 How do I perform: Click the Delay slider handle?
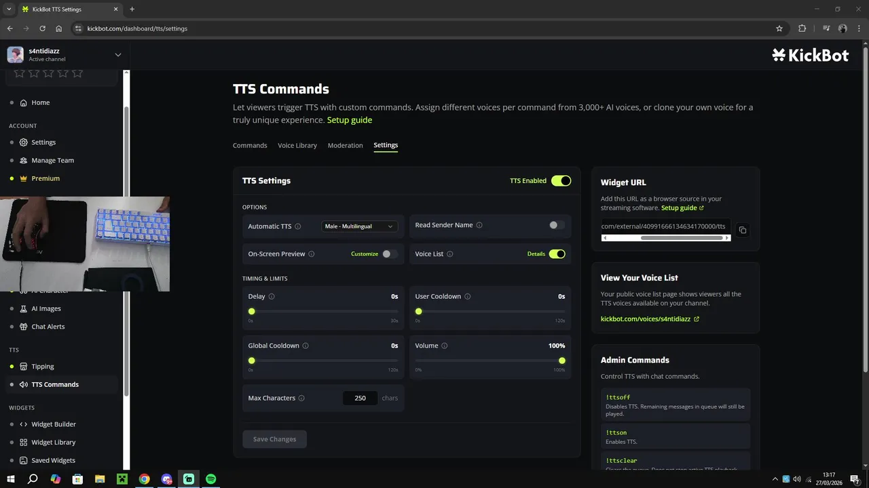click(x=252, y=312)
